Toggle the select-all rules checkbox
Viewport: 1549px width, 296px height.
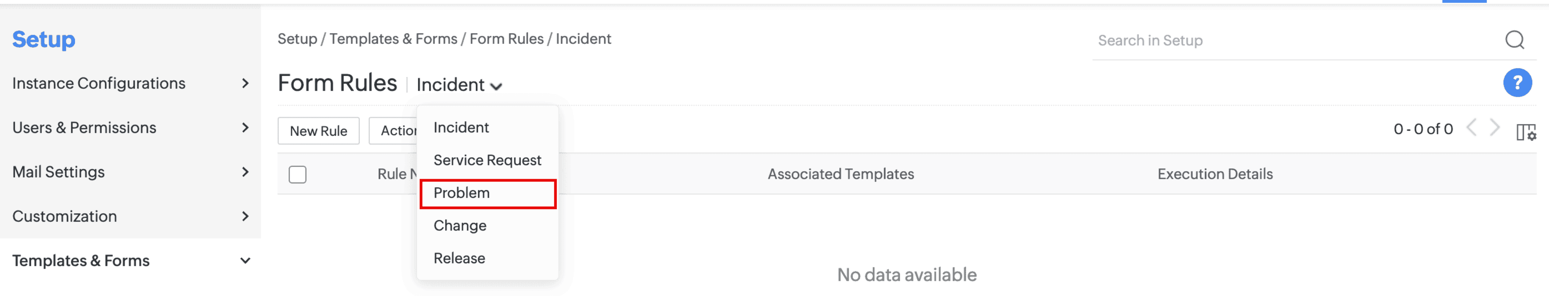[297, 174]
